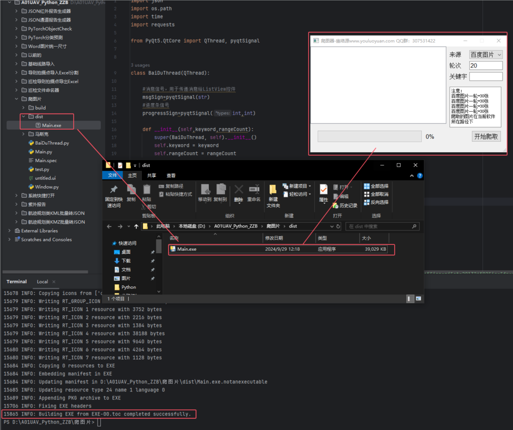The image size is (513, 430).
Task: Open 轻松访问 dropdown in ribbon
Action: 297,194
